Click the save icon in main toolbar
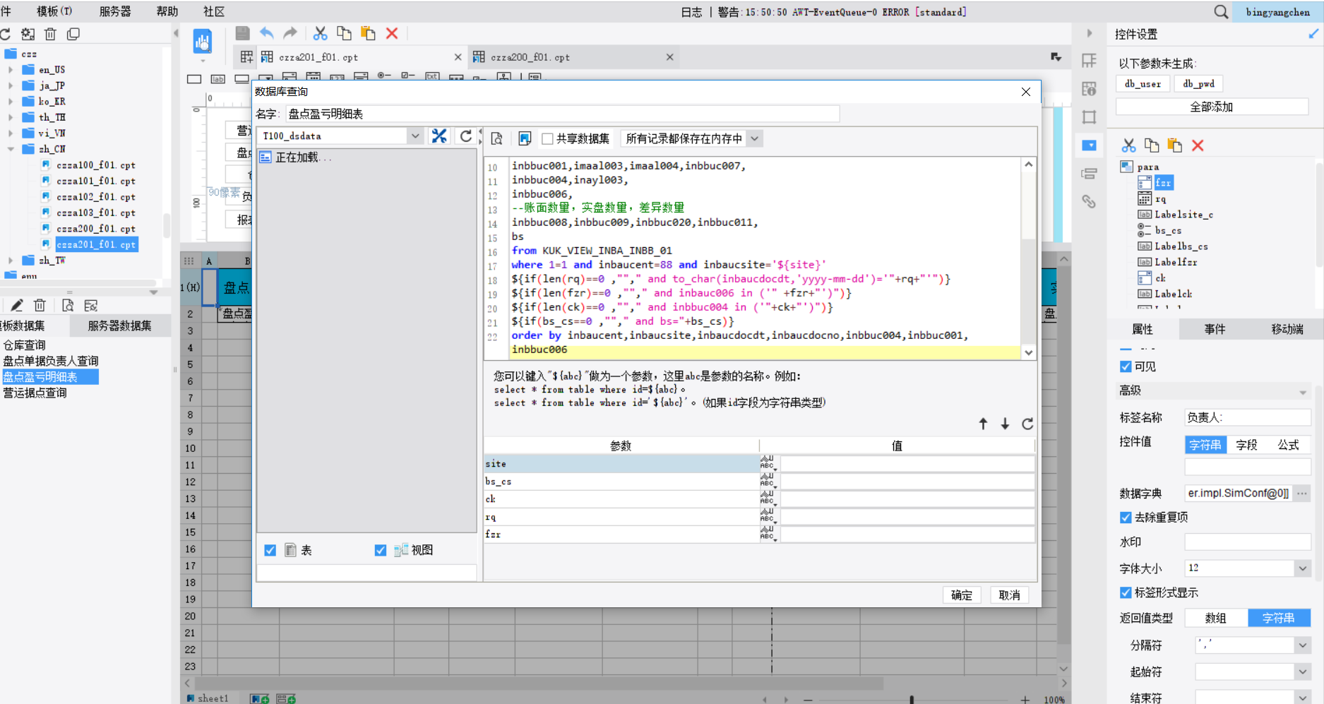The height and width of the screenshot is (704, 1324). 242,33
